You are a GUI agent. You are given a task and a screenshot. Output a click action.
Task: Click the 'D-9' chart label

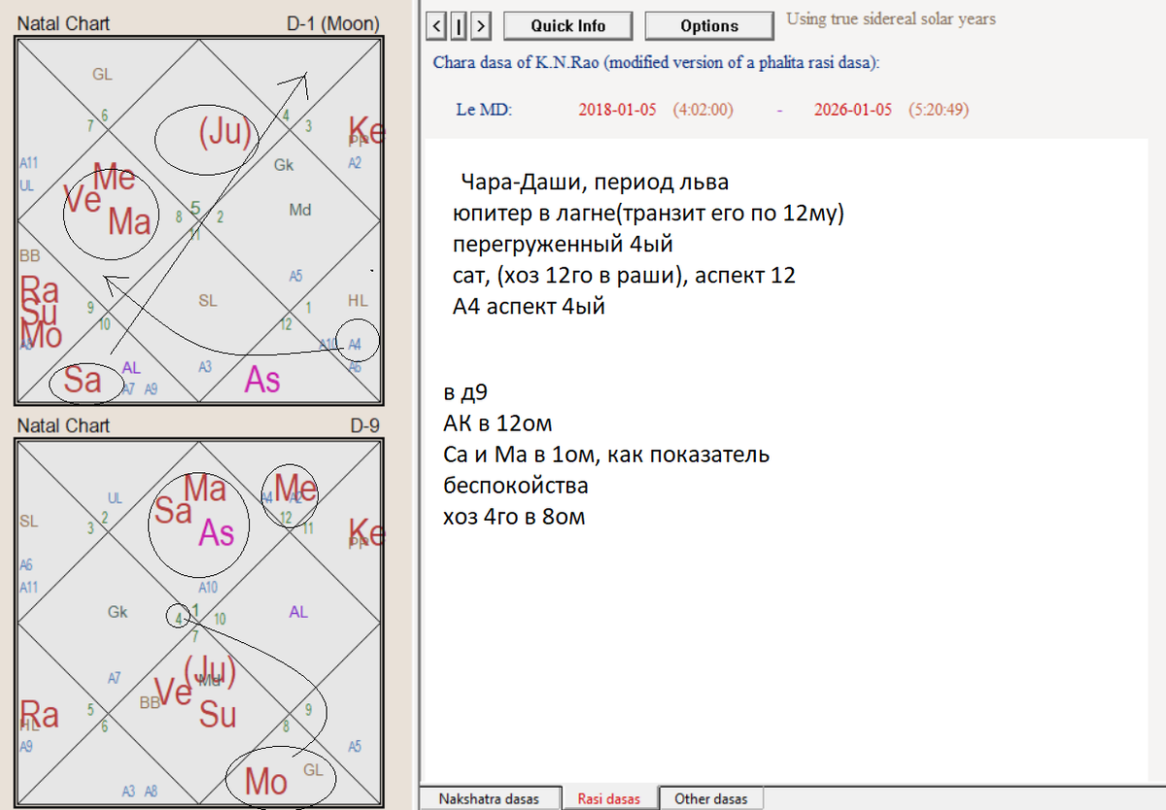tap(364, 425)
